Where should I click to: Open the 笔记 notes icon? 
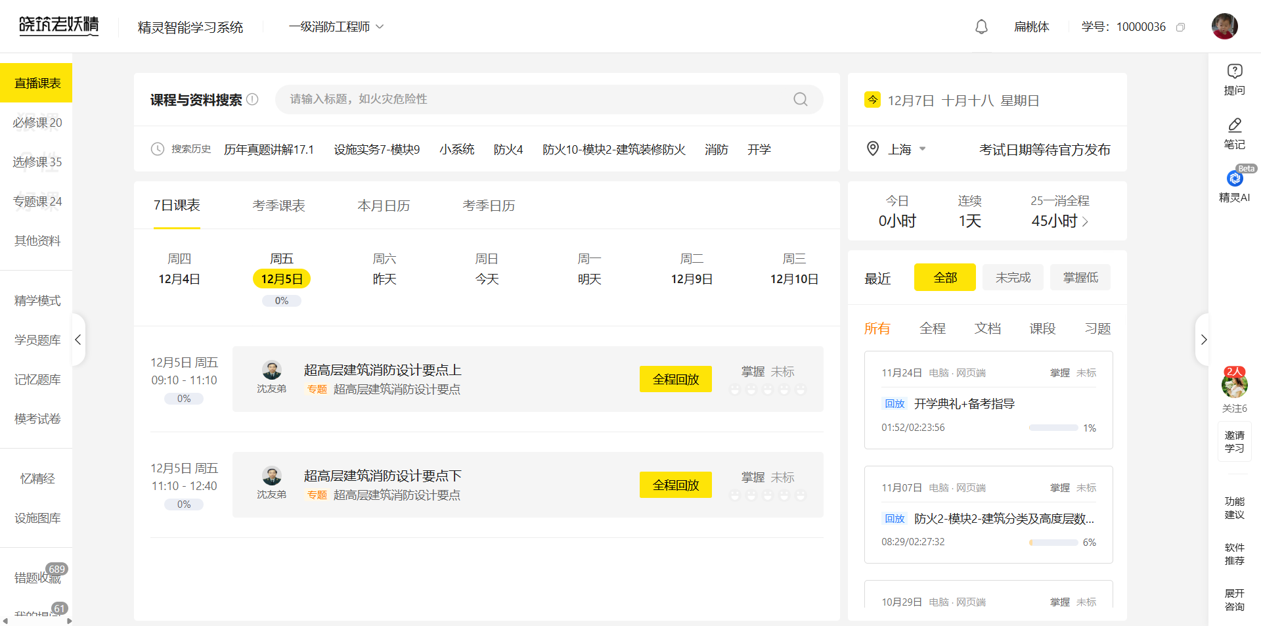1235,133
